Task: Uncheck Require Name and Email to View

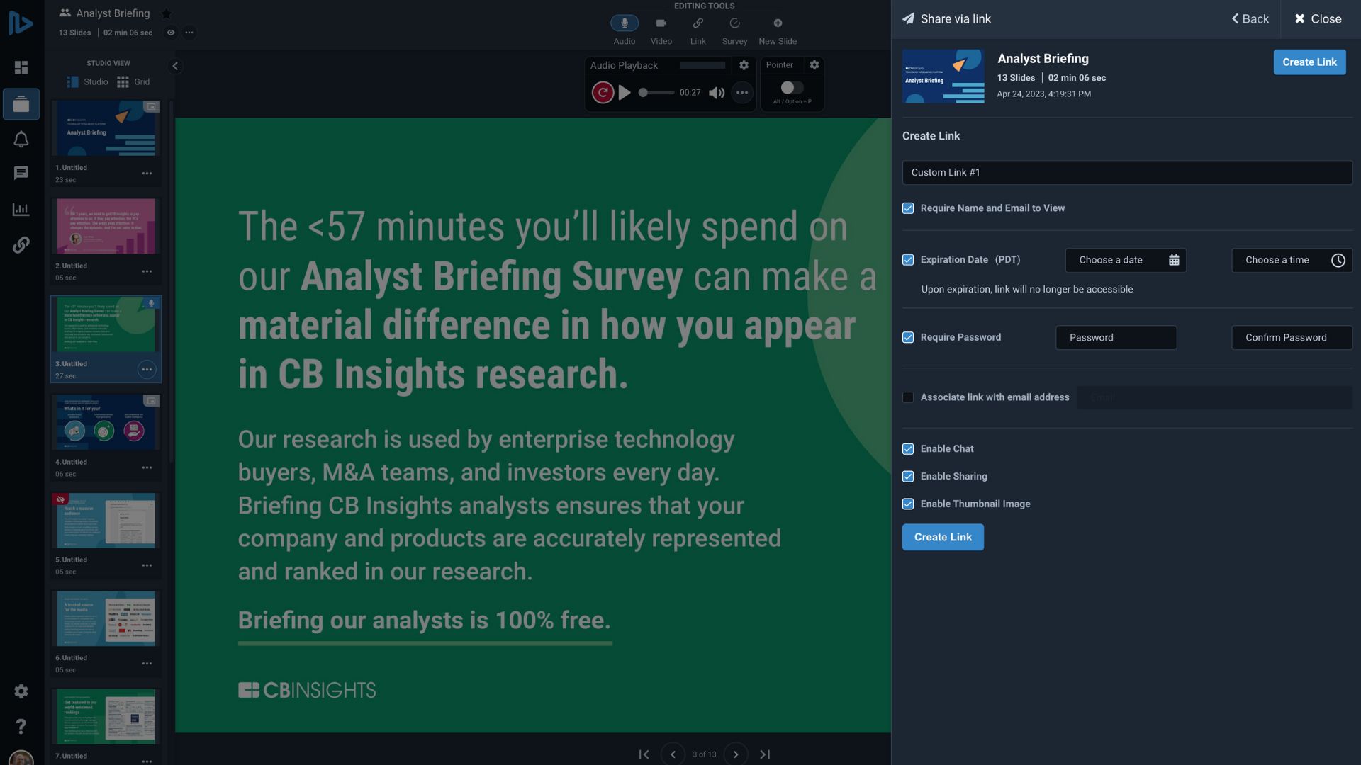Action: 908,208
